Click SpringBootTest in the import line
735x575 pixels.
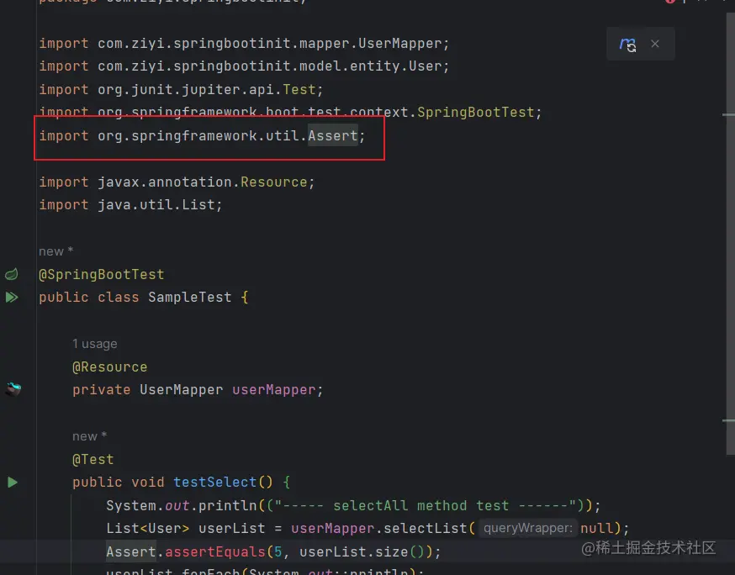pos(476,113)
